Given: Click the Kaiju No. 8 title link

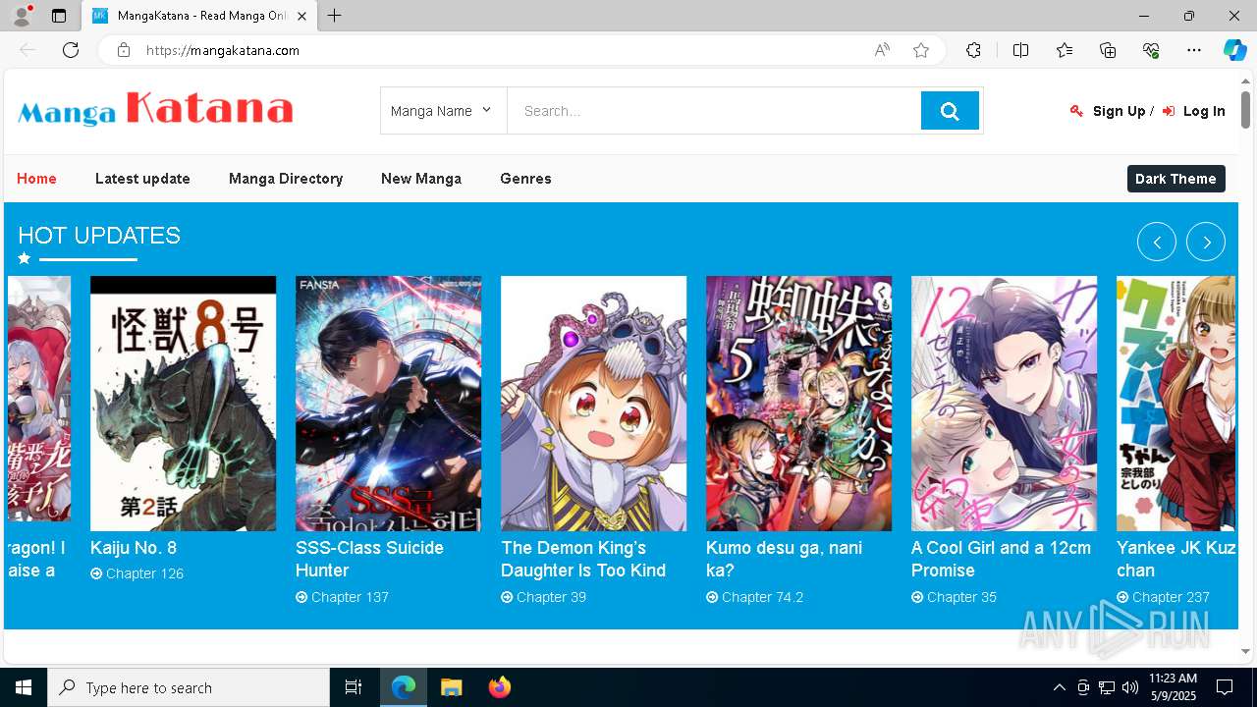Looking at the screenshot, I should 134,548.
